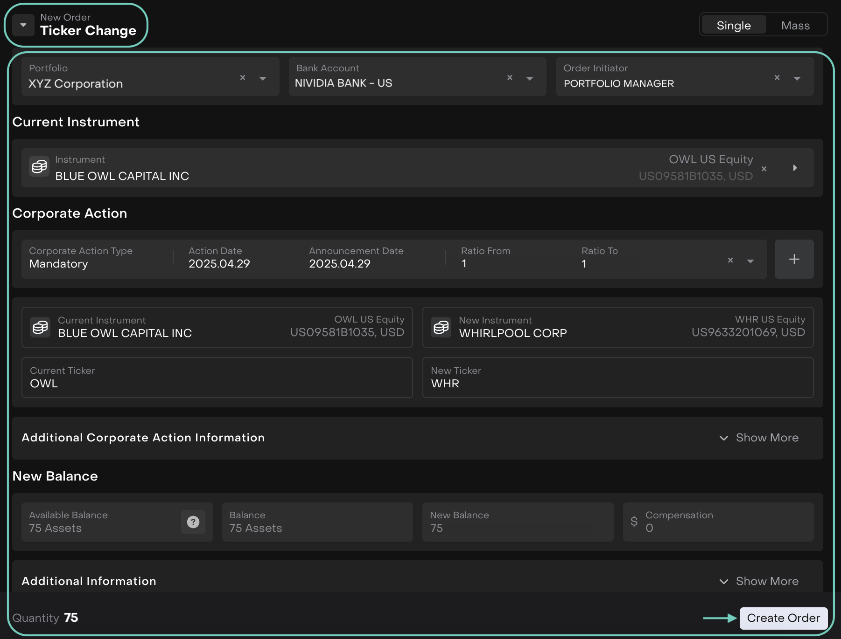Image resolution: width=841 pixels, height=639 pixels.
Task: Open the Order Initiator dropdown
Action: [x=797, y=78]
